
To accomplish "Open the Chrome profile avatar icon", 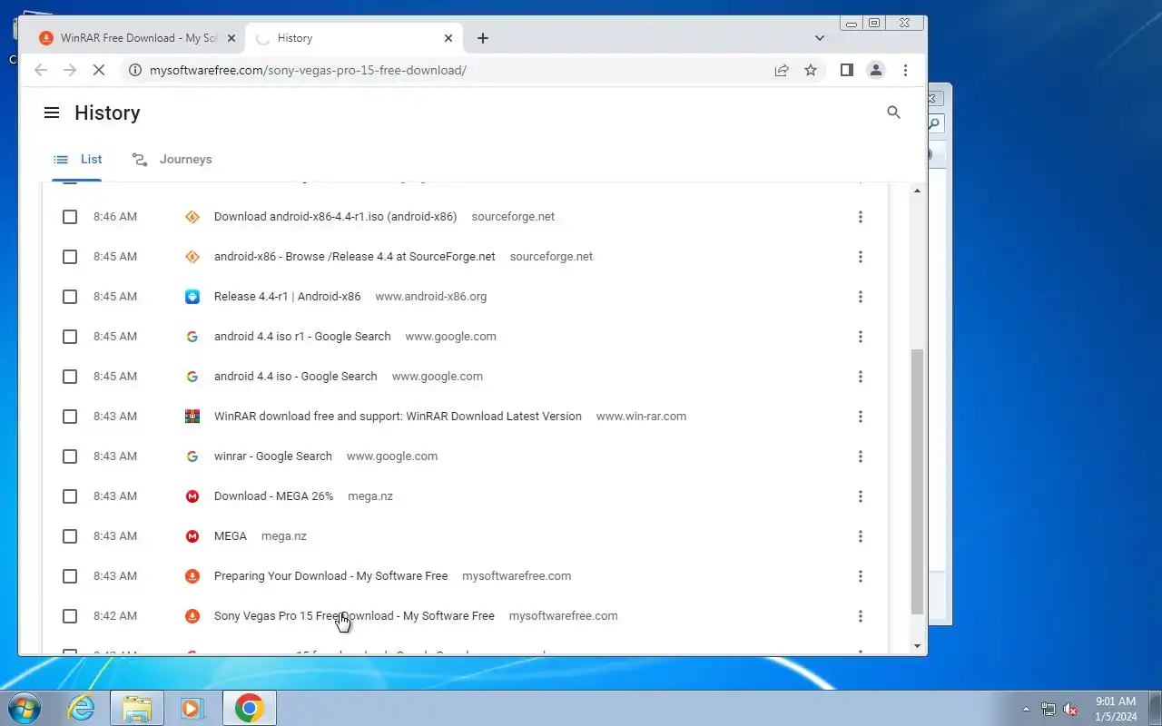I will [875, 70].
